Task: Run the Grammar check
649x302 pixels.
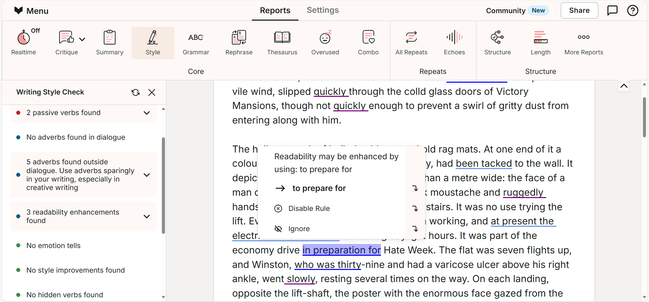Action: click(x=196, y=43)
